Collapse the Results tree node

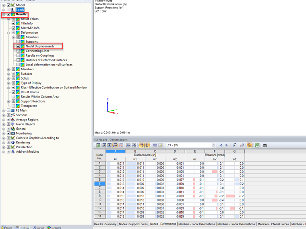click(4, 14)
